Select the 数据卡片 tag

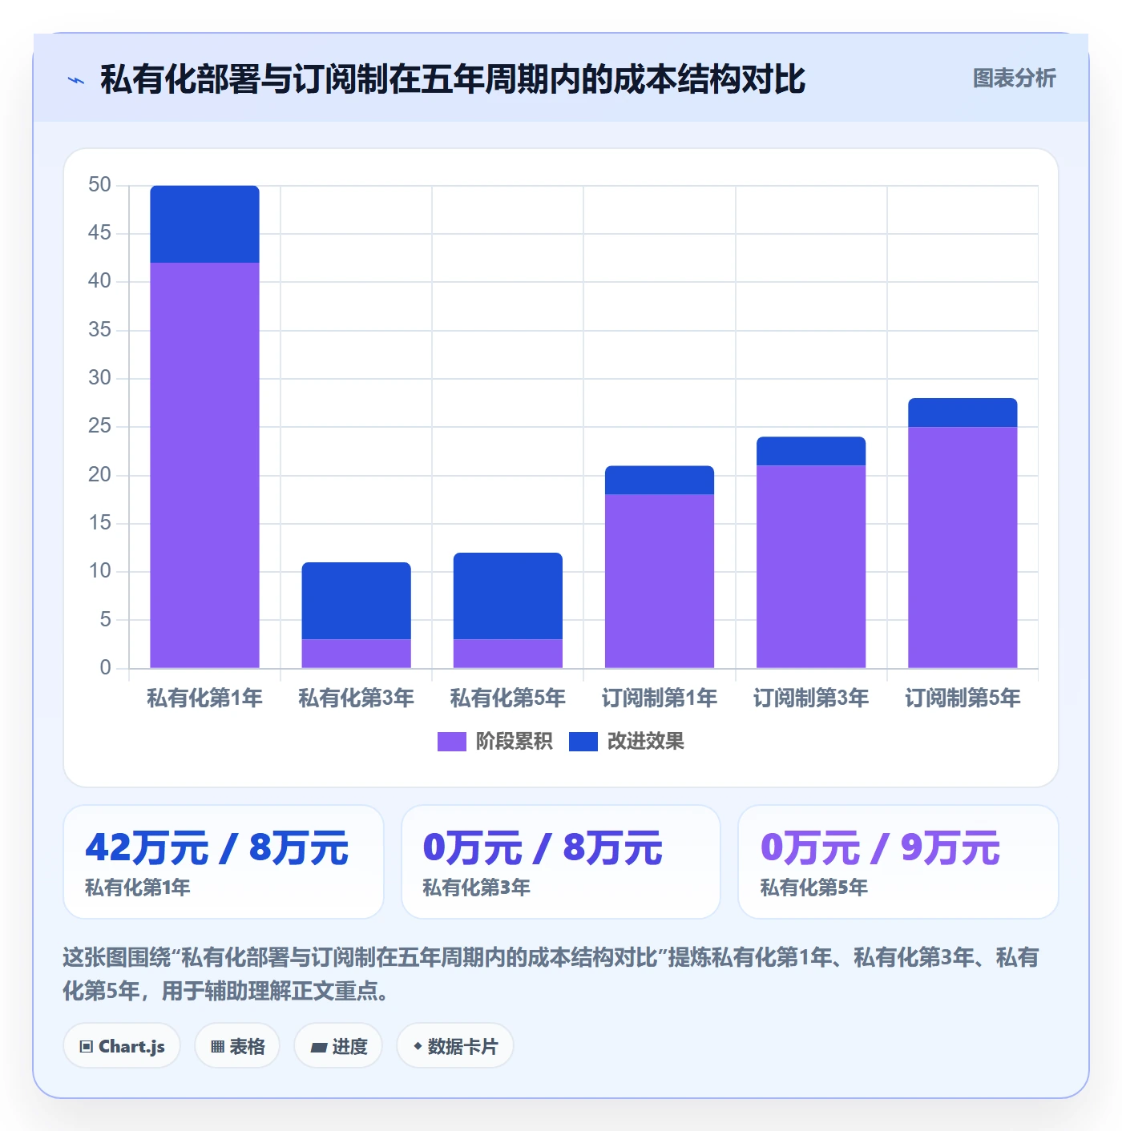(455, 1046)
